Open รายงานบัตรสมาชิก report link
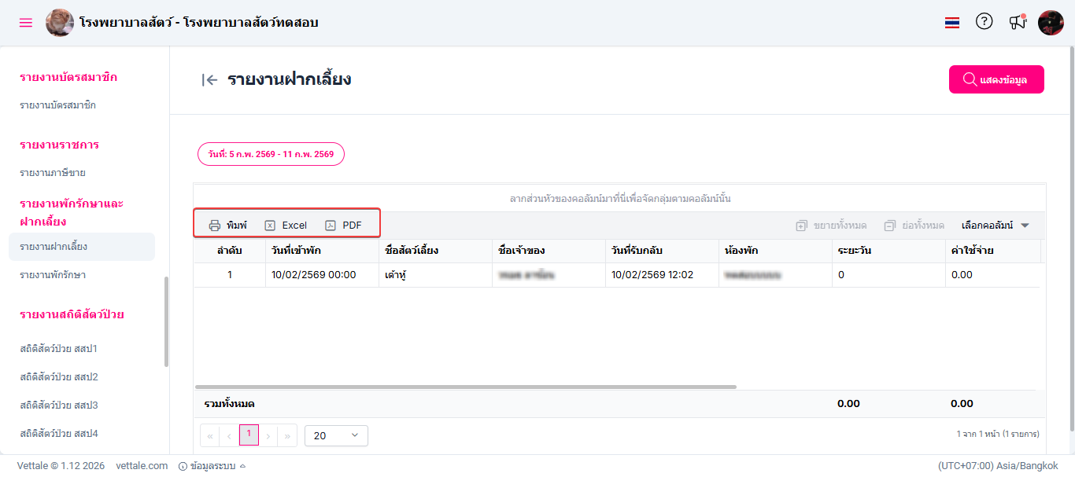Image resolution: width=1075 pixels, height=477 pixels. [58, 105]
